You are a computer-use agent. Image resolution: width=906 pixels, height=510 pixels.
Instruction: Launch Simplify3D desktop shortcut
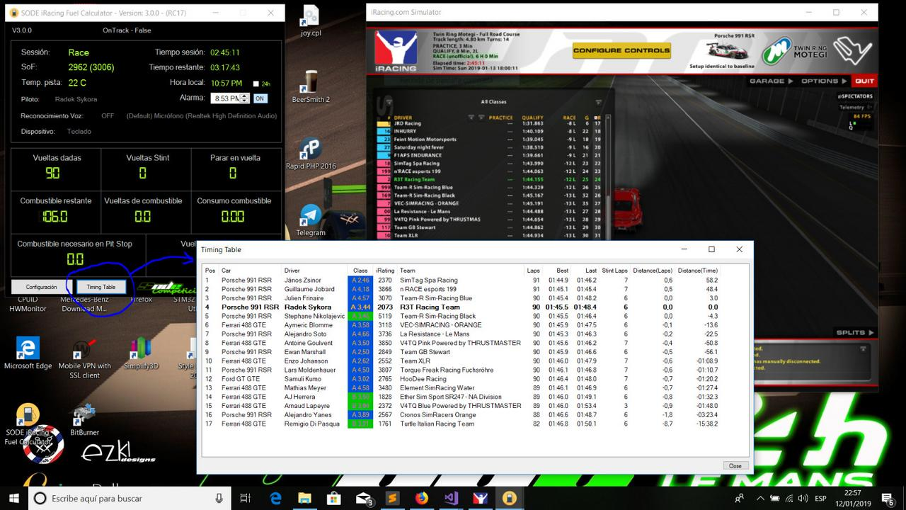[x=140, y=353]
